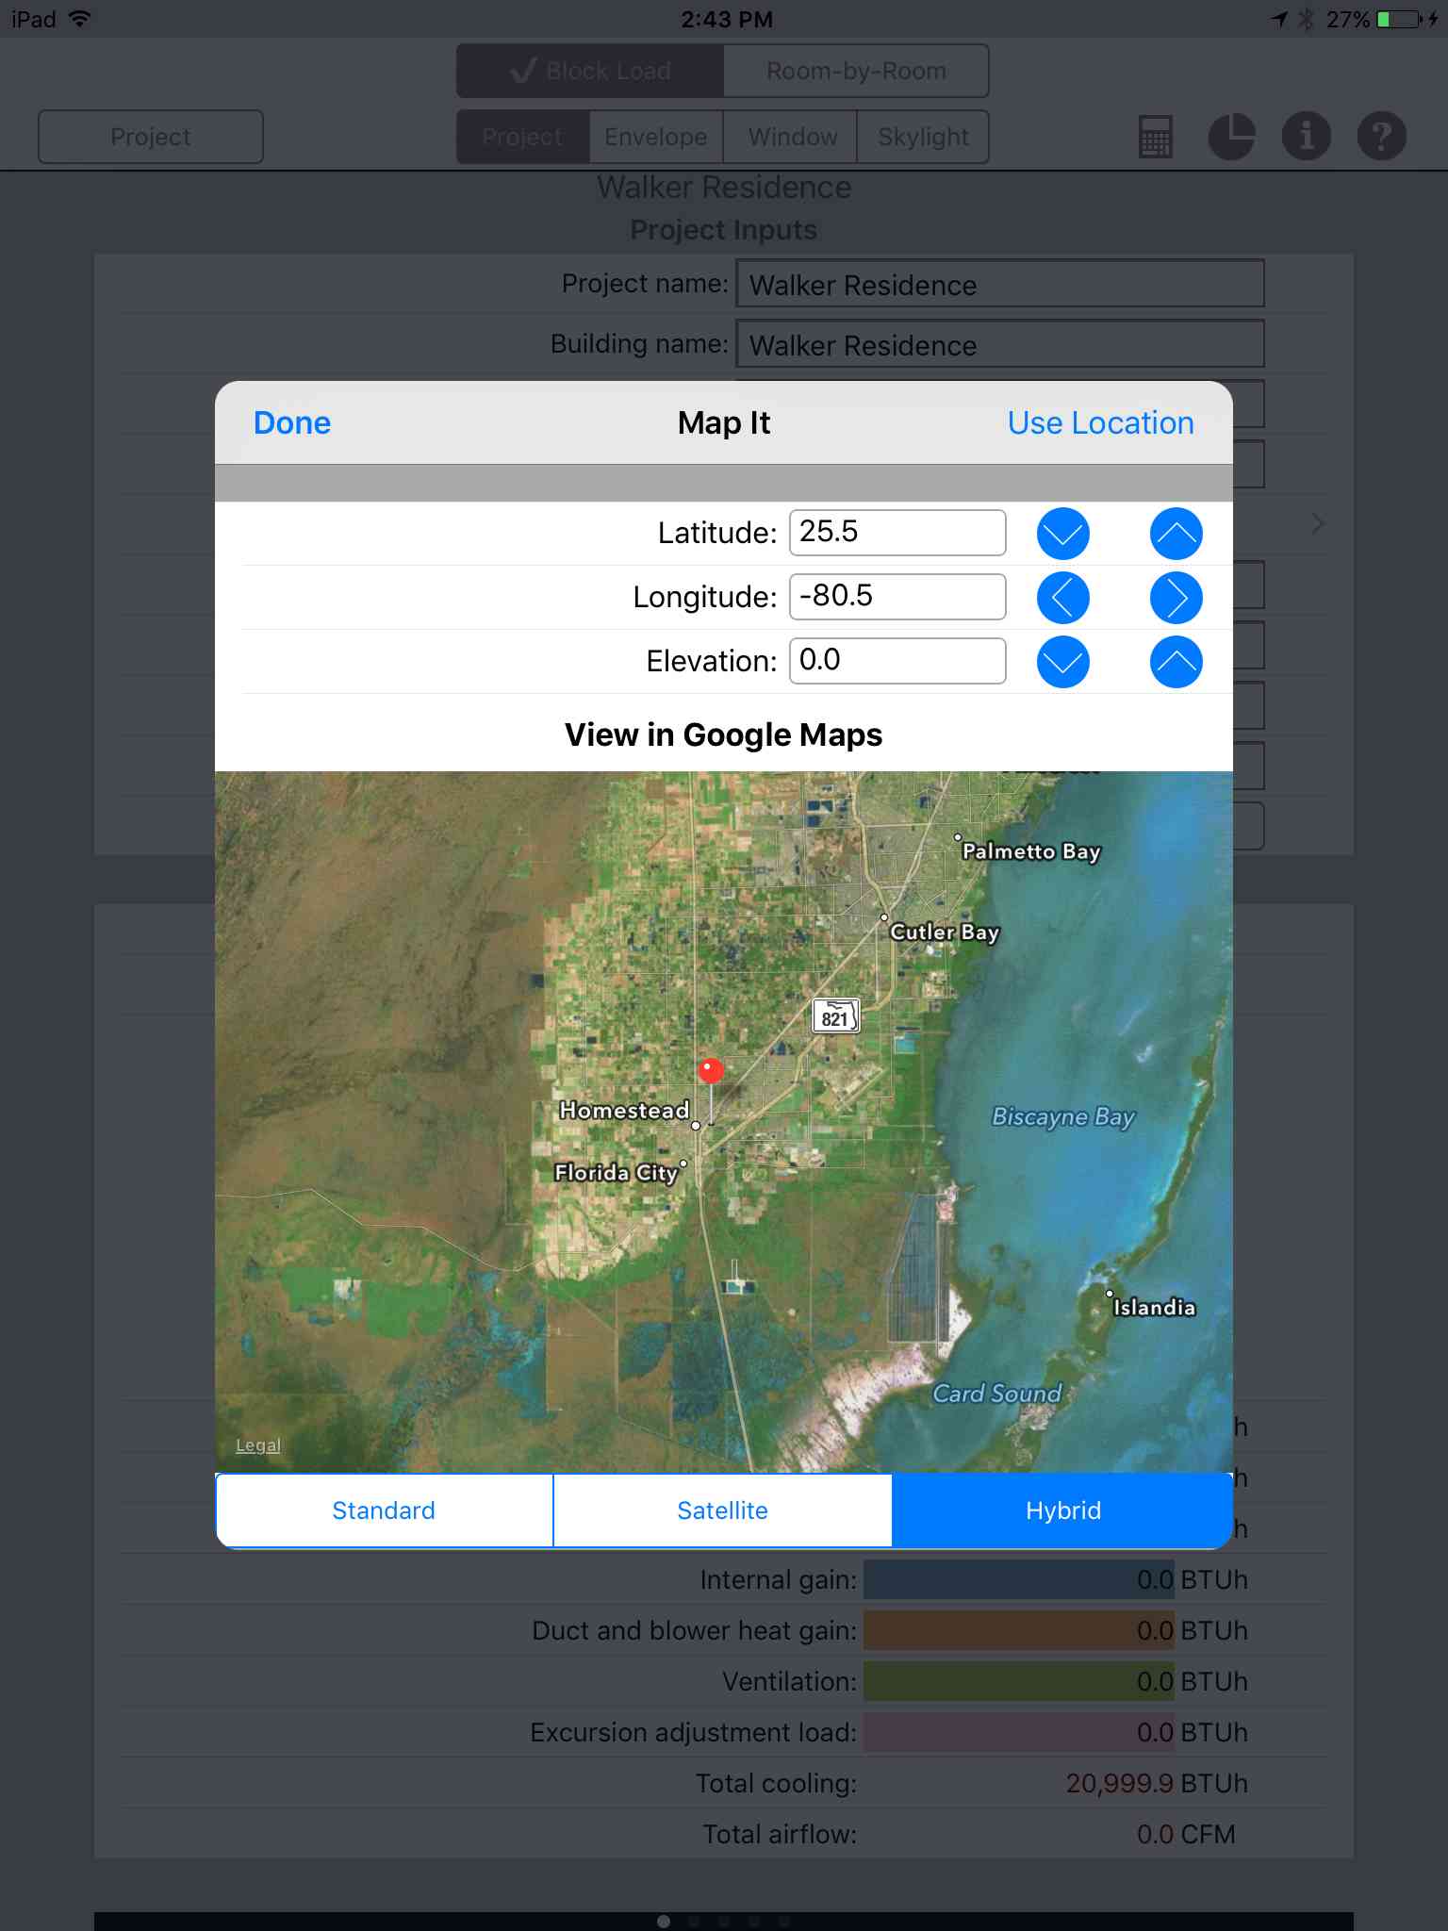The height and width of the screenshot is (1931, 1448).
Task: Tap the Internal gain color bar
Action: pos(1019,1579)
